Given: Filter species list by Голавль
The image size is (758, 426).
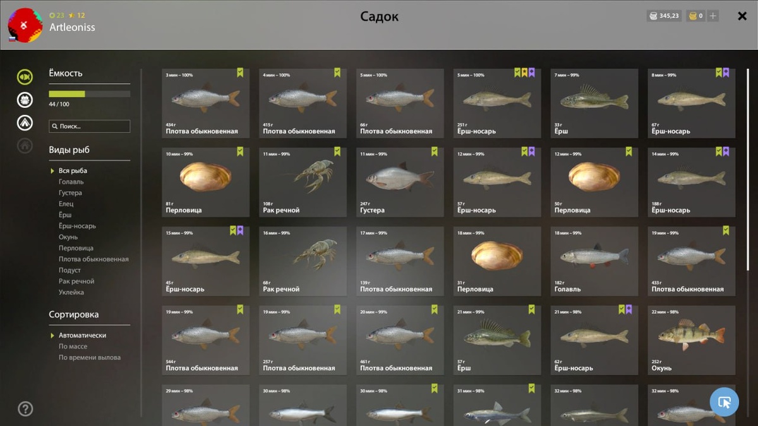Looking at the screenshot, I should tap(71, 182).
